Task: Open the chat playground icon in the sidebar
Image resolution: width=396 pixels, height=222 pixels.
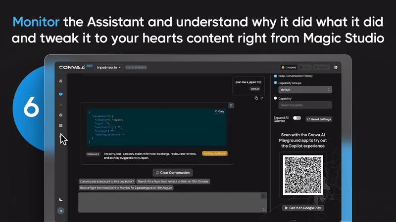Action: pyautogui.click(x=60, y=94)
